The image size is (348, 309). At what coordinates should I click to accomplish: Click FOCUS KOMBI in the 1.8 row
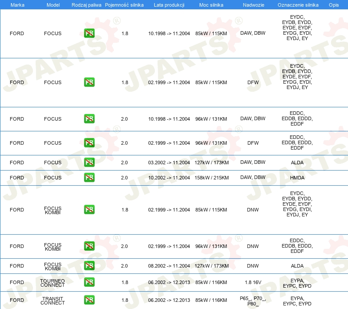[x=53, y=211]
